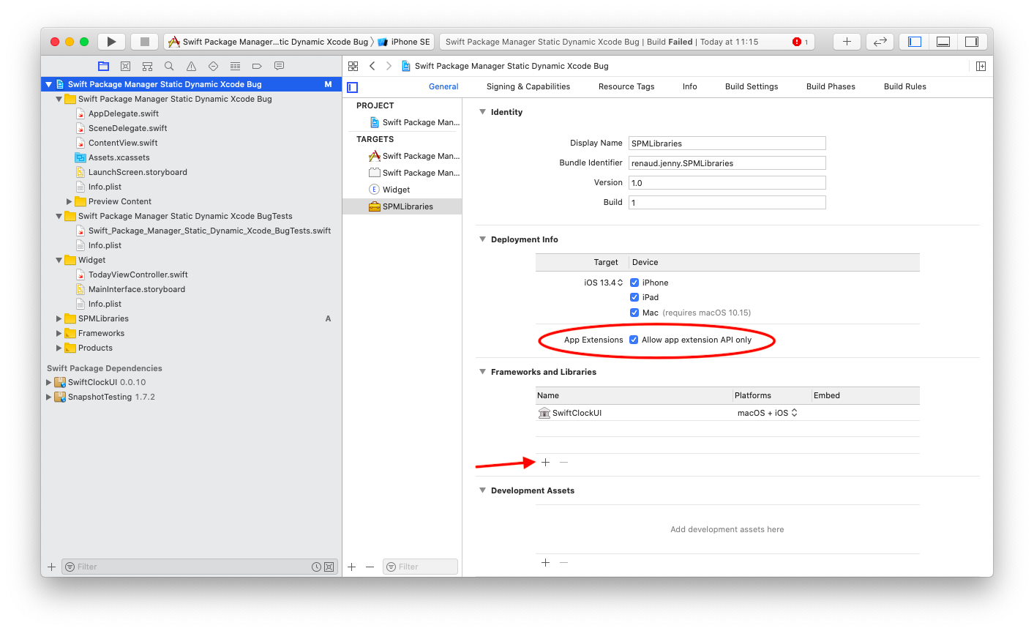Switch to Signing & Capabilities tab
1034x631 pixels.
click(528, 86)
